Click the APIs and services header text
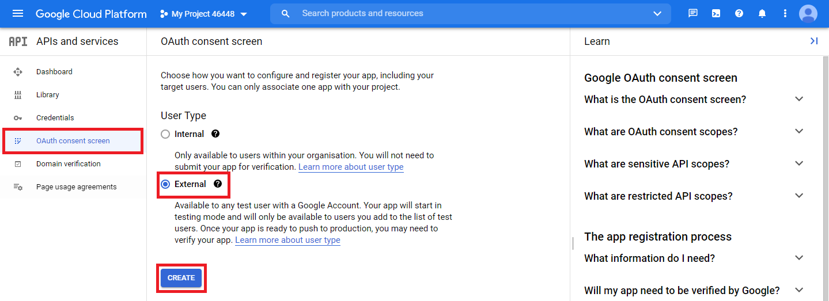The image size is (829, 301). coord(77,41)
